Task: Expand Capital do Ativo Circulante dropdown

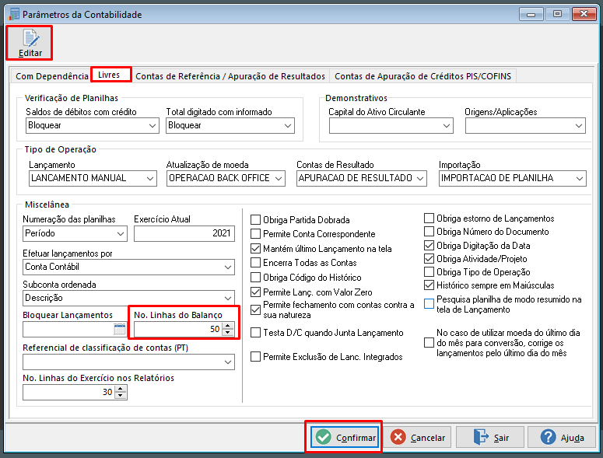Action: (x=391, y=126)
